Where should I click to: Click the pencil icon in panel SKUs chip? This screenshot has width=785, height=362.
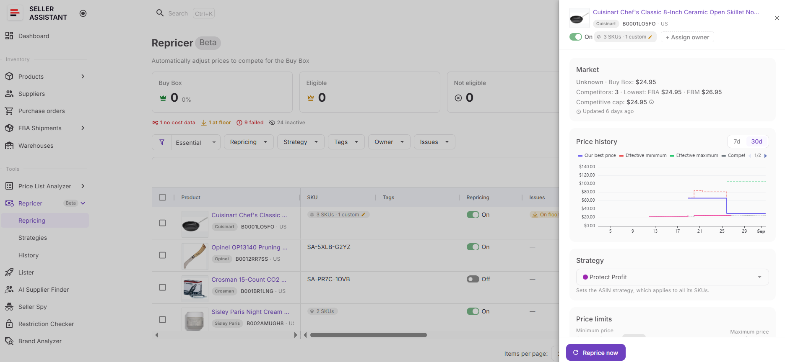tap(650, 37)
